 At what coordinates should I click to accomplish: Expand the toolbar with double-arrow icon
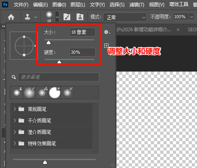[x=4, y=26]
